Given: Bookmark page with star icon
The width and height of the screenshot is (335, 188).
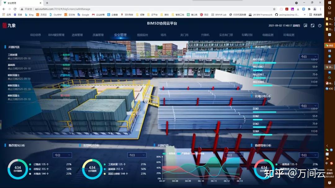Looking at the screenshot, I should 274,9.
